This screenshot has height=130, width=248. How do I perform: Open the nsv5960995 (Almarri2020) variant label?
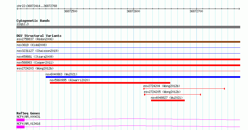pos(70,80)
